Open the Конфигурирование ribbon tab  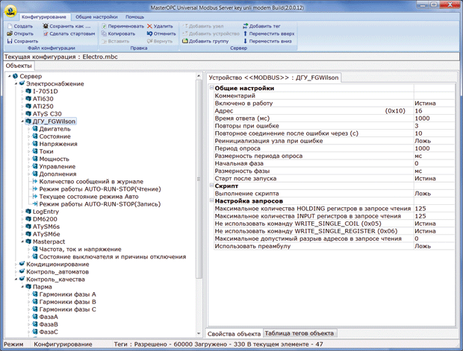point(44,17)
